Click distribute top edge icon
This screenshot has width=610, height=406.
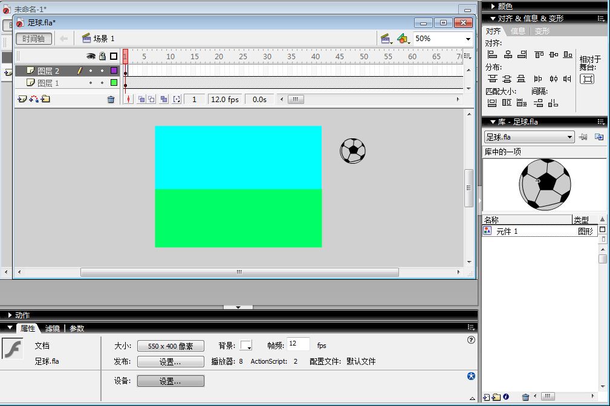click(x=493, y=79)
